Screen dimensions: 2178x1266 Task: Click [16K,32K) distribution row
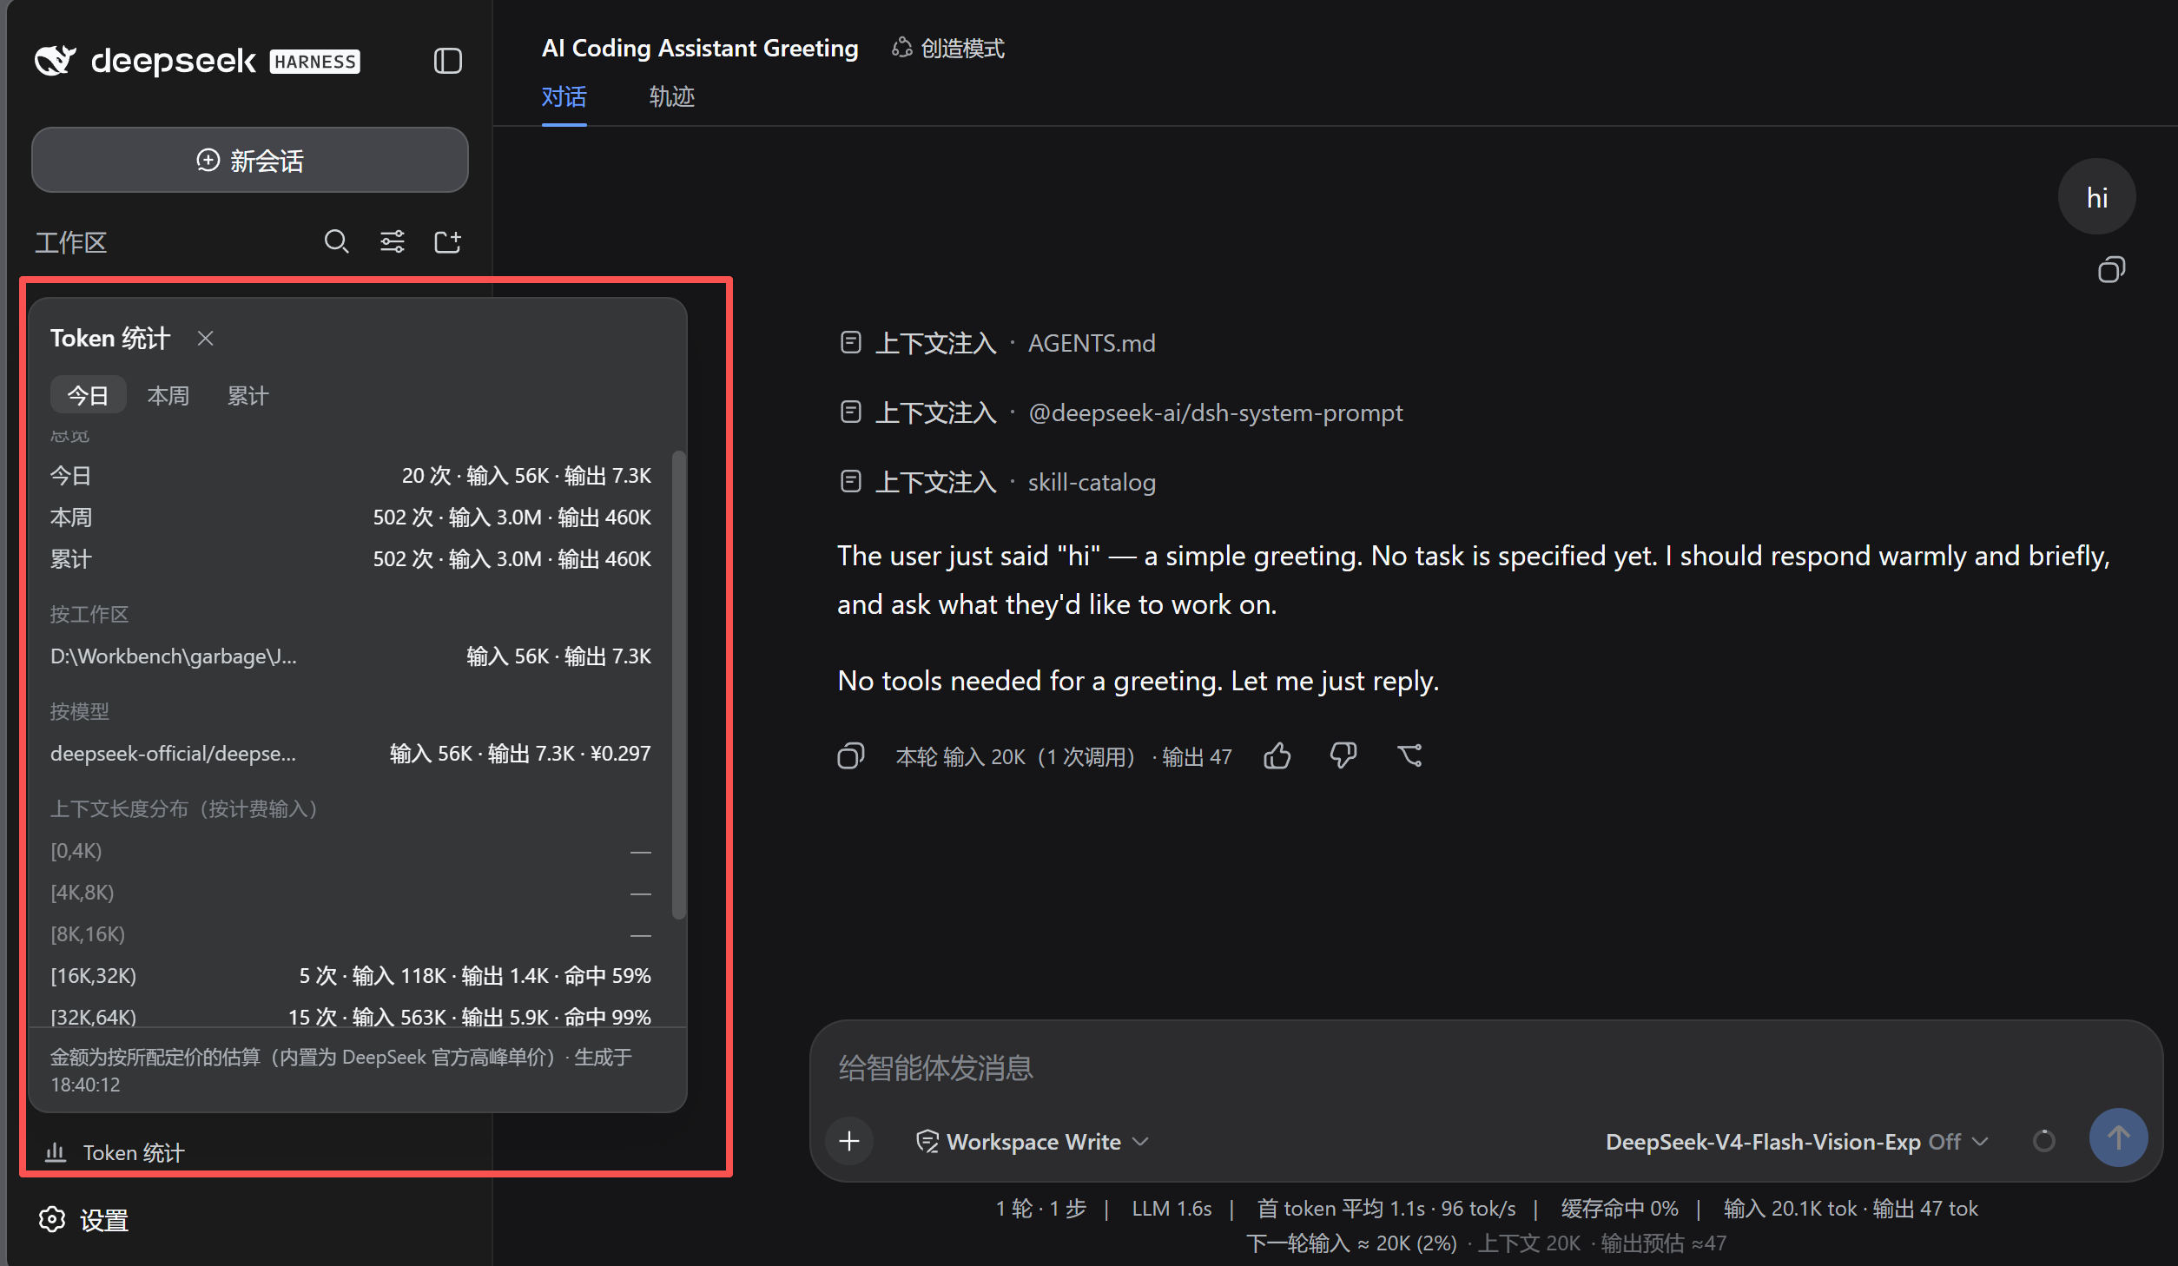351,976
